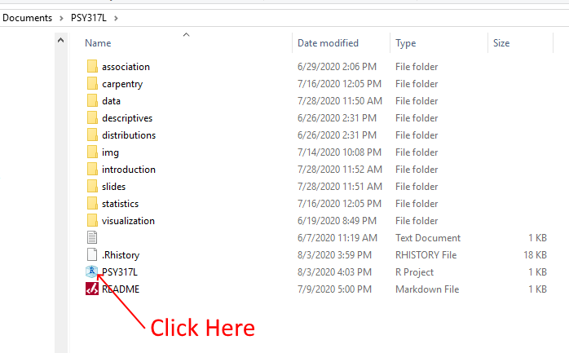The height and width of the screenshot is (353, 569).
Task: Click the distributions folder icon
Action: tap(92, 135)
